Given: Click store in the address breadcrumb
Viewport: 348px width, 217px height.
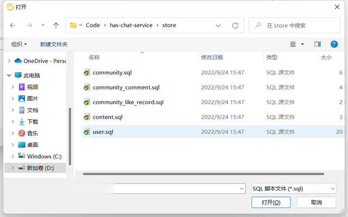Looking at the screenshot, I should [169, 25].
